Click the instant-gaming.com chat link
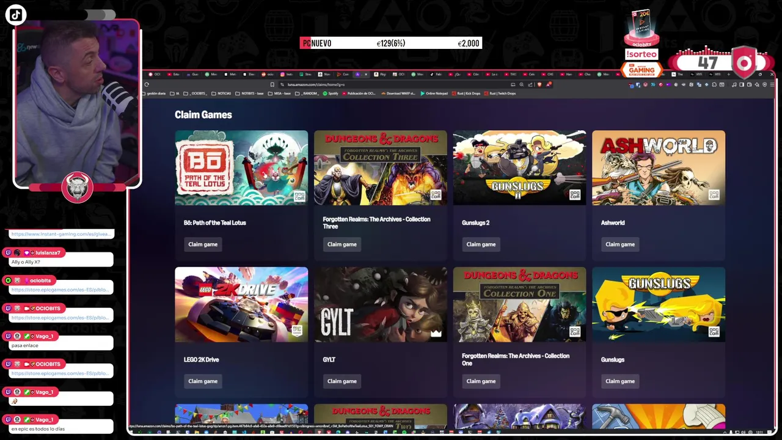Screen dimensions: 782x440 pos(60,234)
